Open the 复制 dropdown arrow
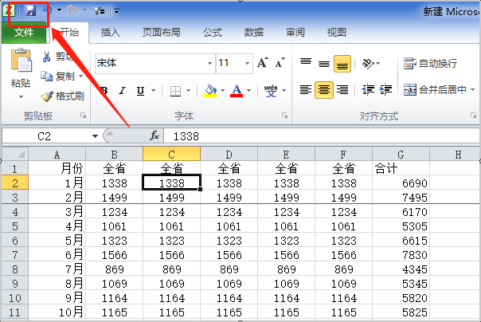This screenshot has width=481, height=322. pyautogui.click(x=81, y=76)
